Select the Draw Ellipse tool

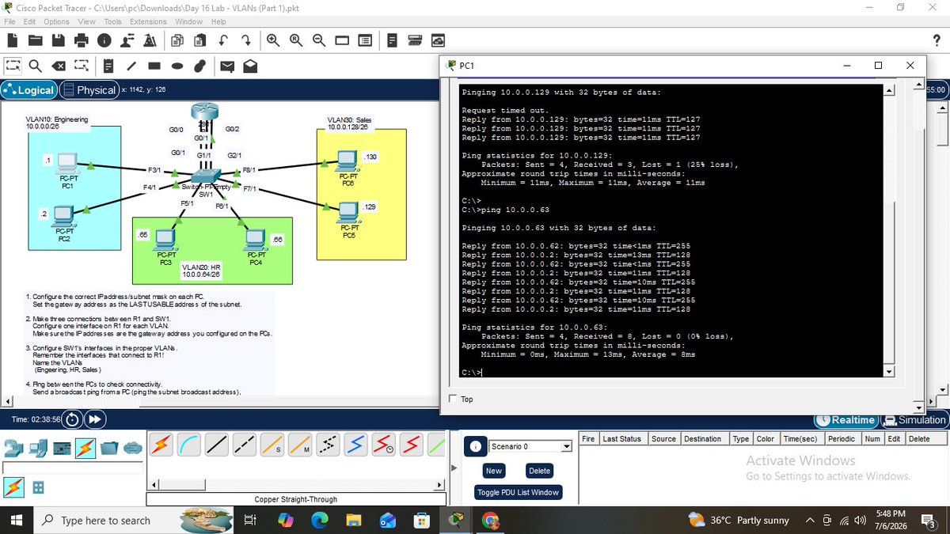(x=178, y=66)
